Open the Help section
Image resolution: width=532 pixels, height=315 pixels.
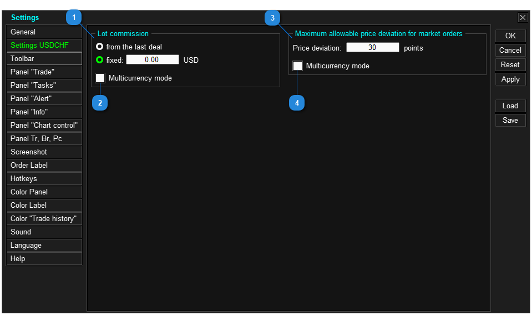tap(44, 258)
